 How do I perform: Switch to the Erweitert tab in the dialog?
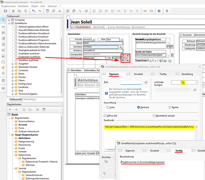point(139,74)
